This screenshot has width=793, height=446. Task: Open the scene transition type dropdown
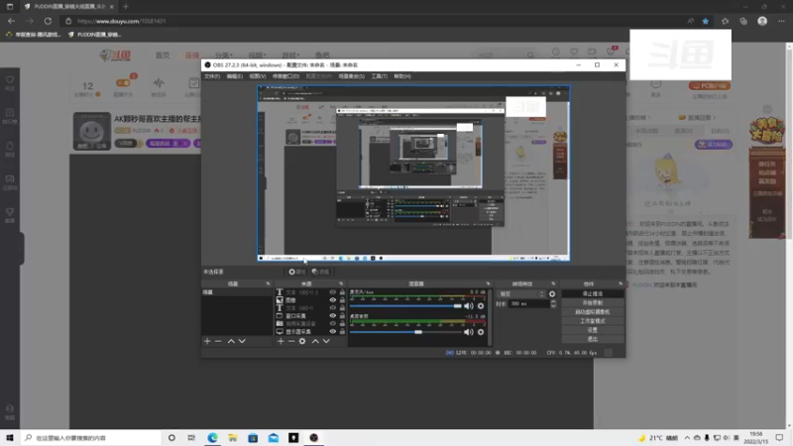522,293
